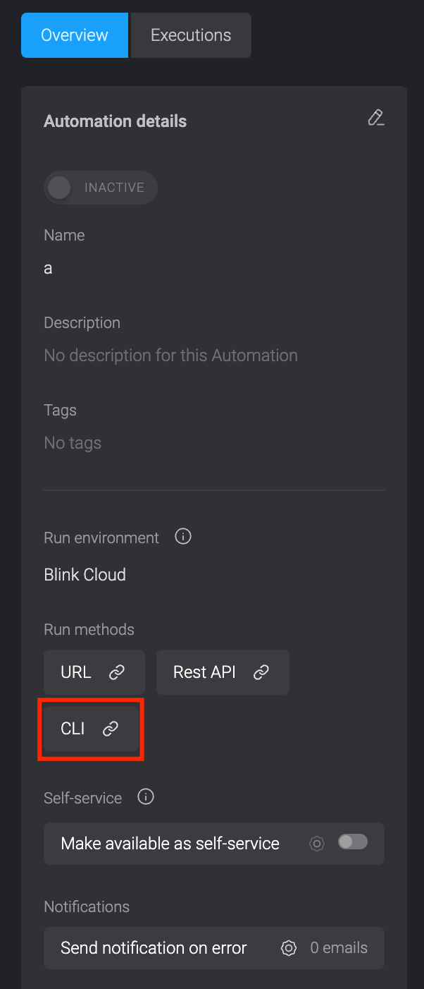Open self-service settings gear icon
The height and width of the screenshot is (989, 424).
point(318,843)
